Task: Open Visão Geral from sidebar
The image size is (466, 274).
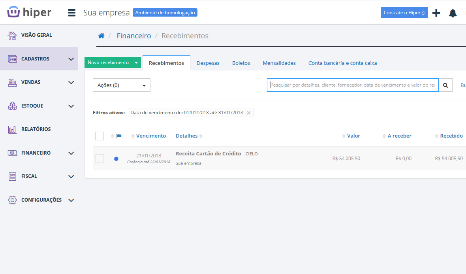Action: coord(36,35)
